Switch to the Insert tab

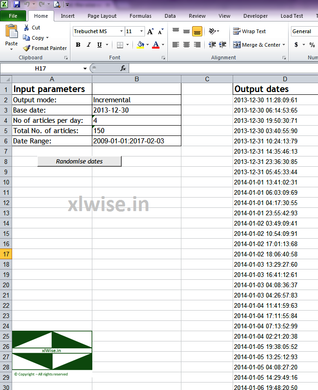(x=68, y=16)
